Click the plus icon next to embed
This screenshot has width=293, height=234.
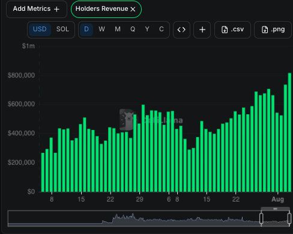202,29
